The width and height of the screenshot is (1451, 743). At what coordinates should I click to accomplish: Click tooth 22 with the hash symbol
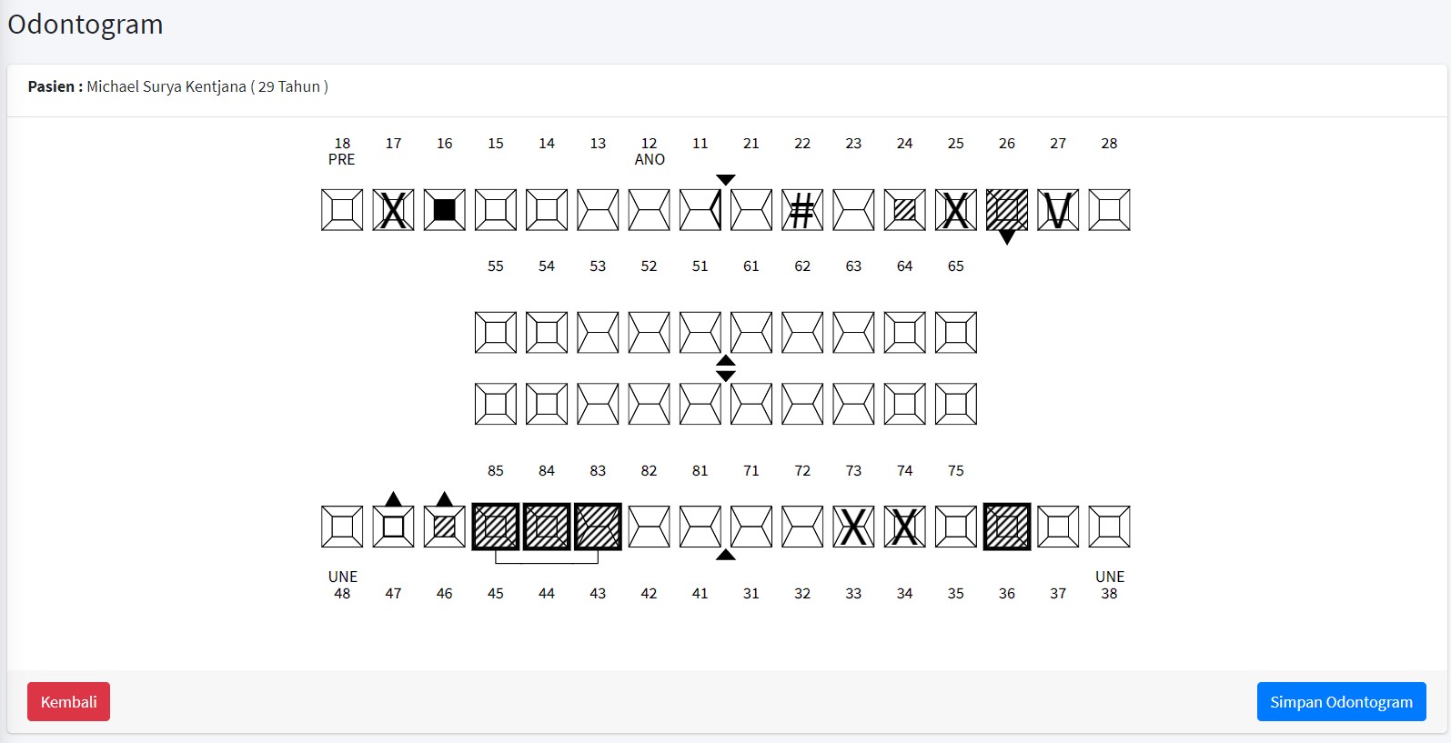801,210
